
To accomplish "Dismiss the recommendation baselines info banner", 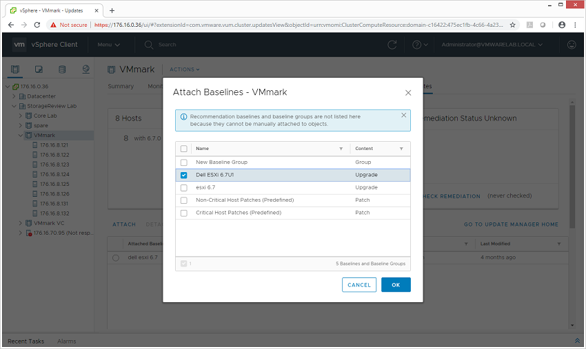I will point(403,116).
